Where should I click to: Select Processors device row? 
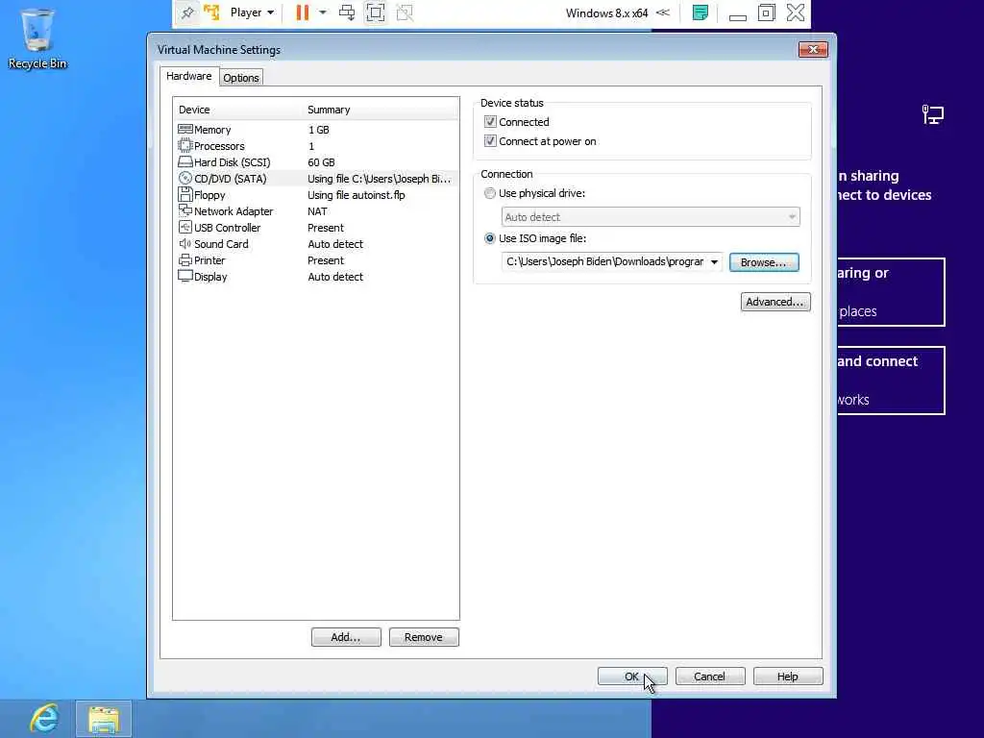tap(315, 146)
